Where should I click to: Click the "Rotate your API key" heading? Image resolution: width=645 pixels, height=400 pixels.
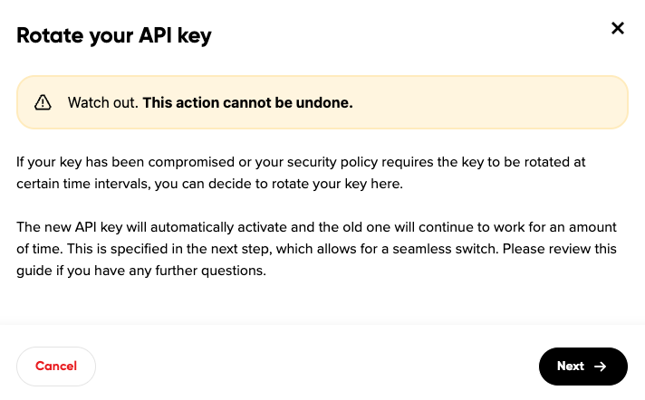coord(114,36)
